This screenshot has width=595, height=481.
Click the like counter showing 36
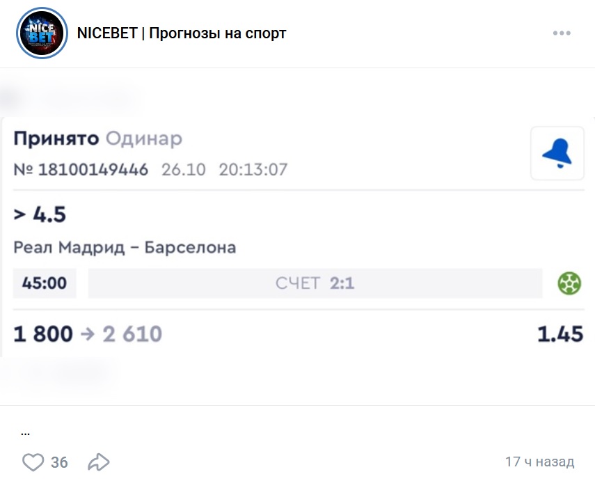[x=60, y=462]
